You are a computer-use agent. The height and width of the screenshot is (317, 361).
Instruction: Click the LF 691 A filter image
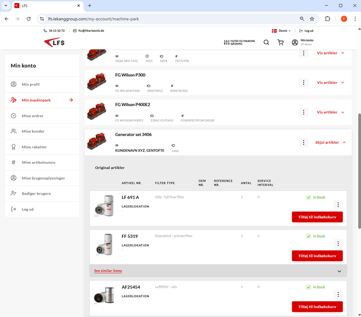(104, 206)
